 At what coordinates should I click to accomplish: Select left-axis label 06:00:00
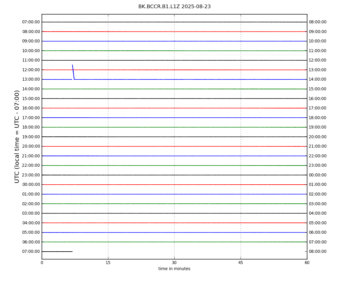pos(31,242)
